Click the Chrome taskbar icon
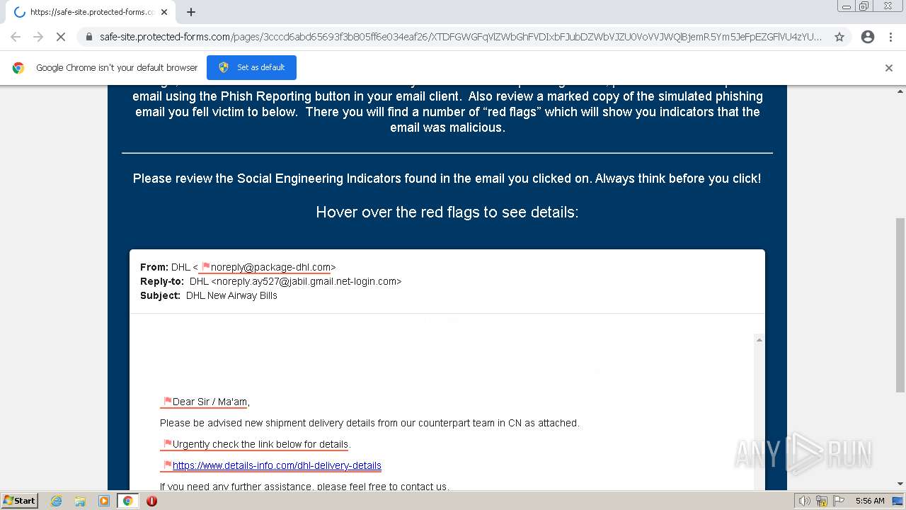Screen dimensions: 906x510 click(128, 501)
